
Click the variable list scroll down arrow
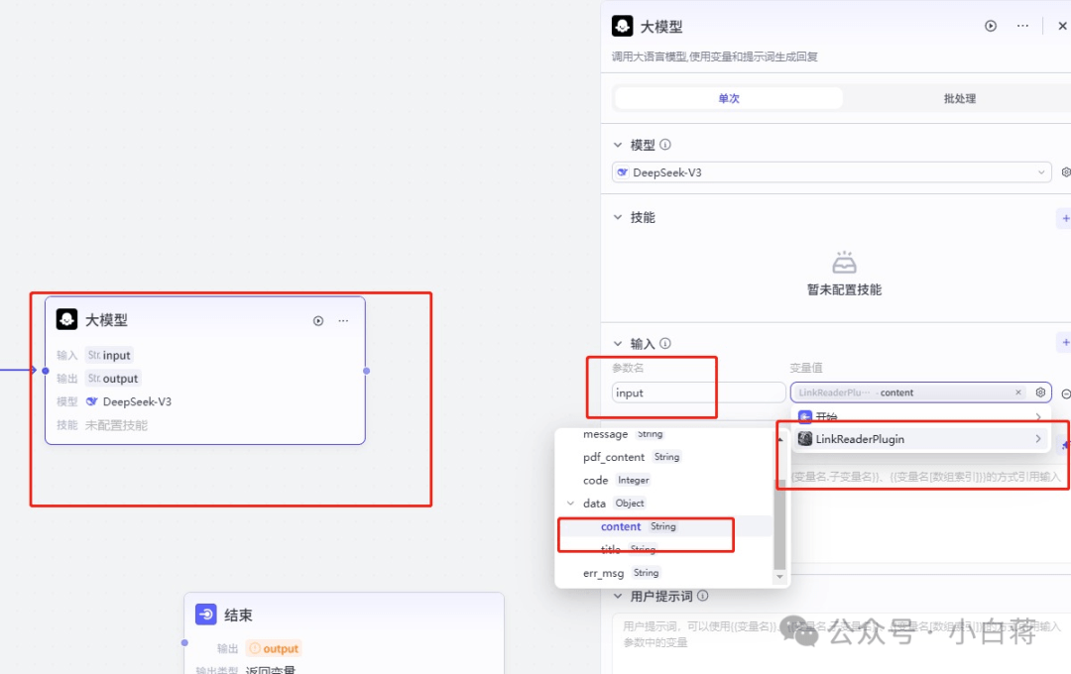779,577
